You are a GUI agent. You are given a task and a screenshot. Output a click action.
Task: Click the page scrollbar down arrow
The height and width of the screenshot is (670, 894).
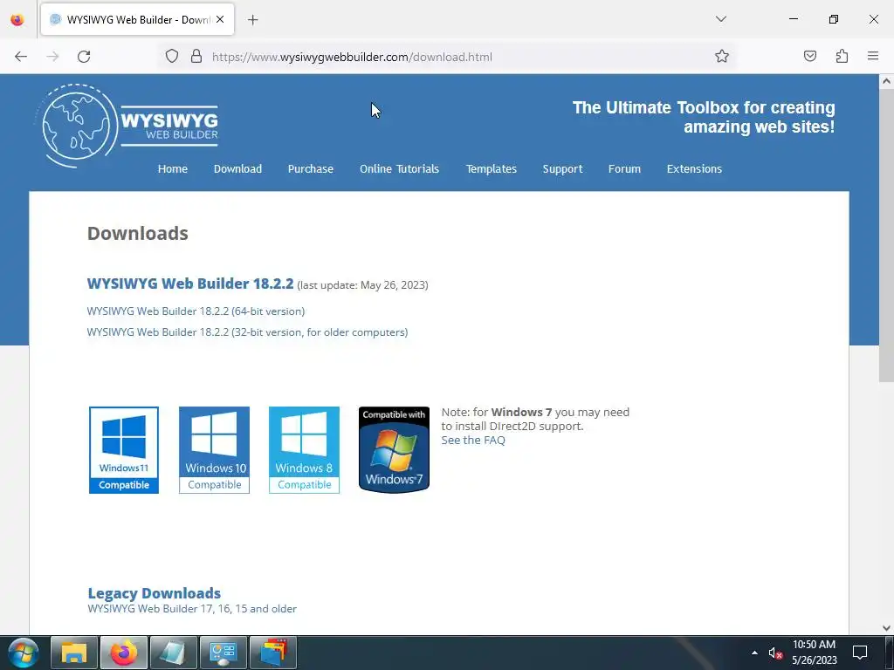tap(887, 628)
